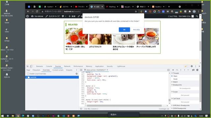The width and height of the screenshot is (211, 118).
Task: Bookmark this page with star icon
Action: point(136,11)
